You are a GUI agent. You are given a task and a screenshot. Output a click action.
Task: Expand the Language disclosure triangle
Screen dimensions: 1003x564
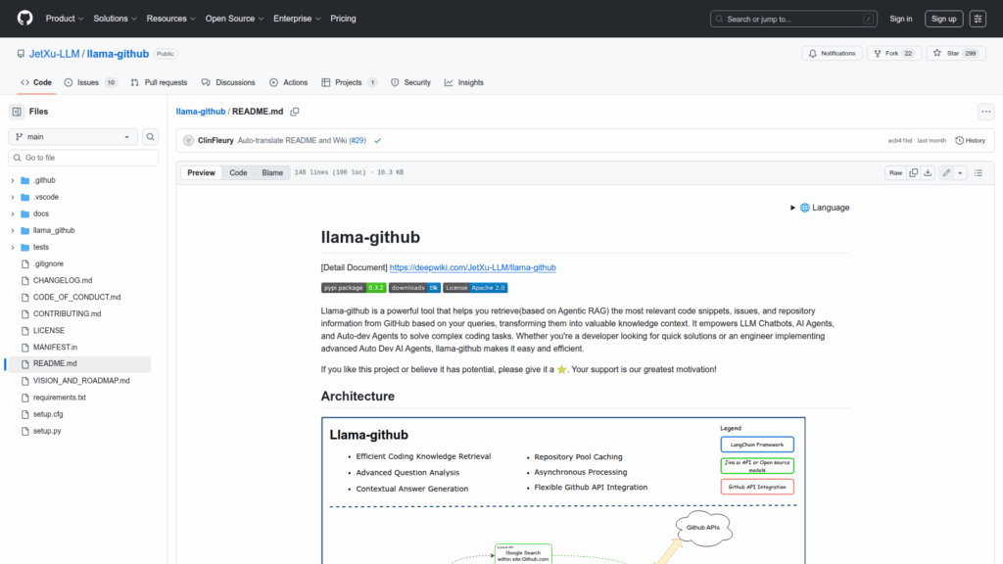tap(792, 208)
